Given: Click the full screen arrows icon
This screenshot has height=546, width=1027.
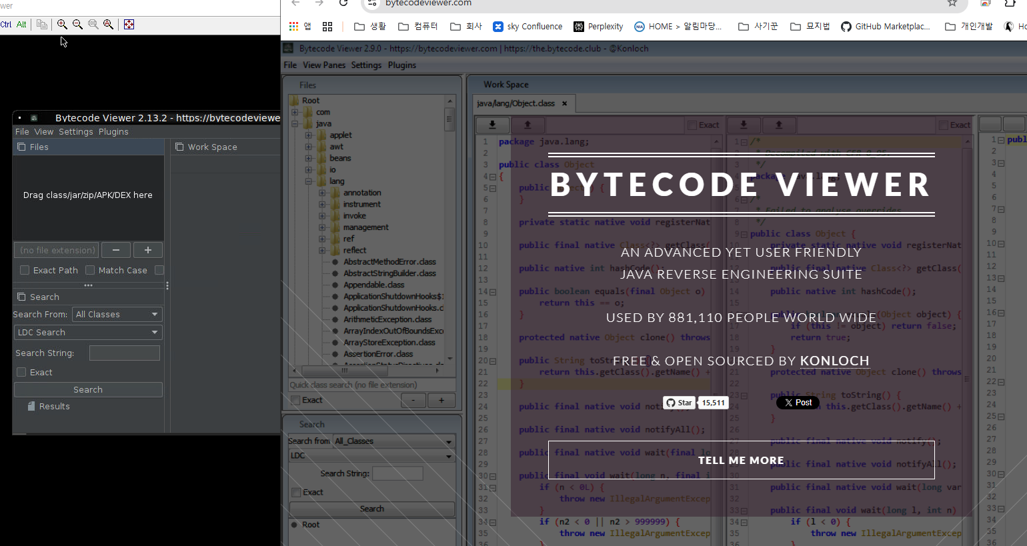Looking at the screenshot, I should [129, 24].
